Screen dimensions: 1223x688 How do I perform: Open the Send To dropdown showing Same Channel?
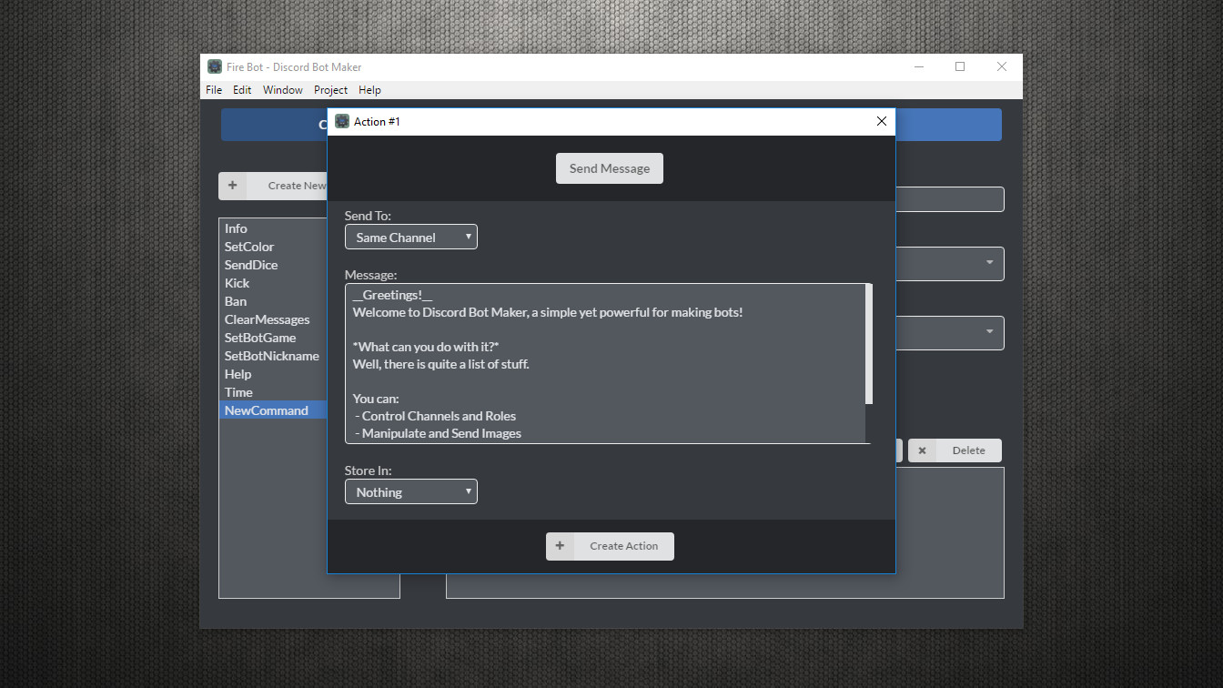point(410,236)
